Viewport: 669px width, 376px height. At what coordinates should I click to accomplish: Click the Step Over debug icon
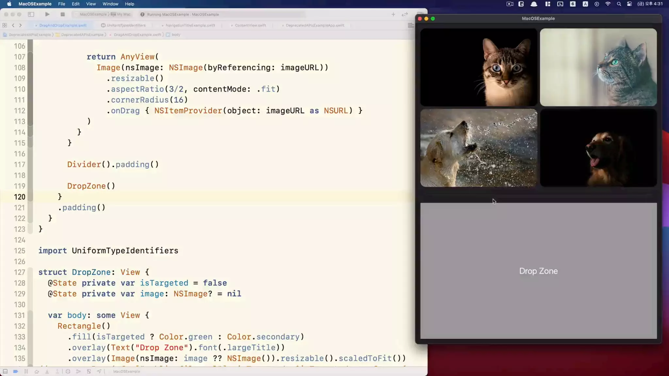click(37, 371)
